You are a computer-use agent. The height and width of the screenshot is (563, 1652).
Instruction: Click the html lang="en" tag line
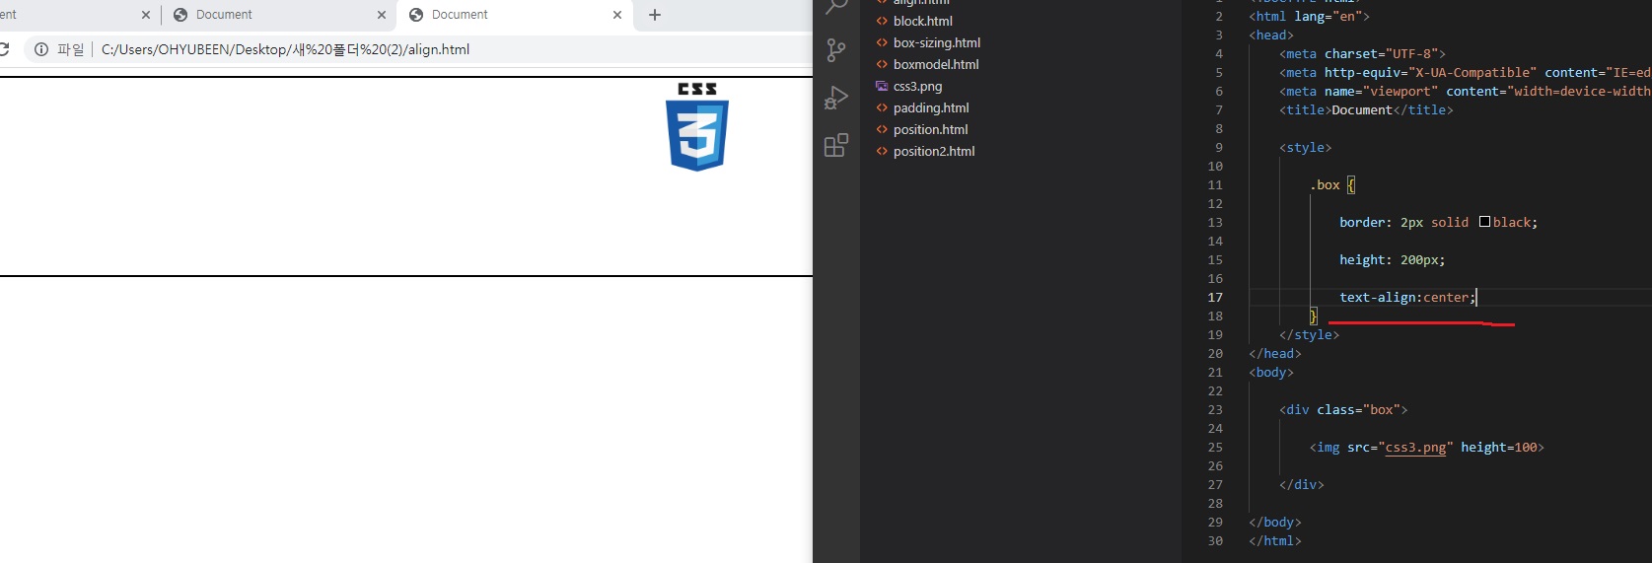click(x=1309, y=16)
